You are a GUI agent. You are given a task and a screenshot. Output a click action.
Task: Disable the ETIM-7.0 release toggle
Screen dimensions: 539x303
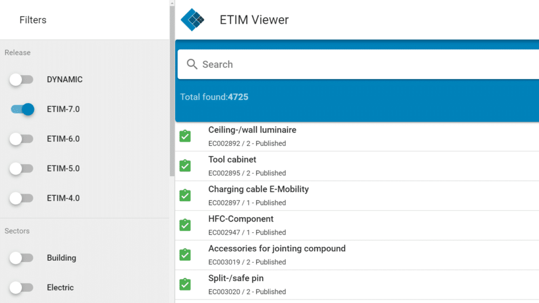tap(23, 110)
